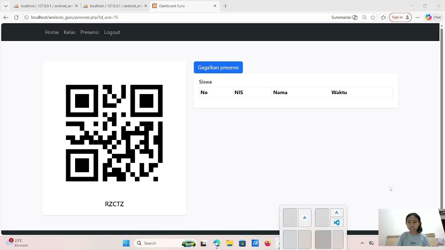The height and width of the screenshot is (250, 445).
Task: View site information icon in address bar
Action: 26,17
